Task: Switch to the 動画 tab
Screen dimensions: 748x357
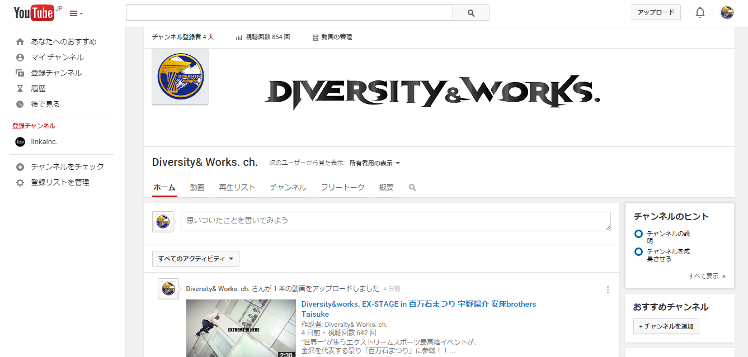Action: pyautogui.click(x=197, y=188)
